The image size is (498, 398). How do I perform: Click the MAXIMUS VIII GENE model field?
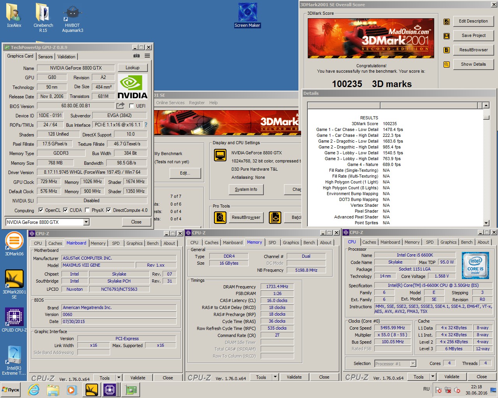pyautogui.click(x=98, y=265)
